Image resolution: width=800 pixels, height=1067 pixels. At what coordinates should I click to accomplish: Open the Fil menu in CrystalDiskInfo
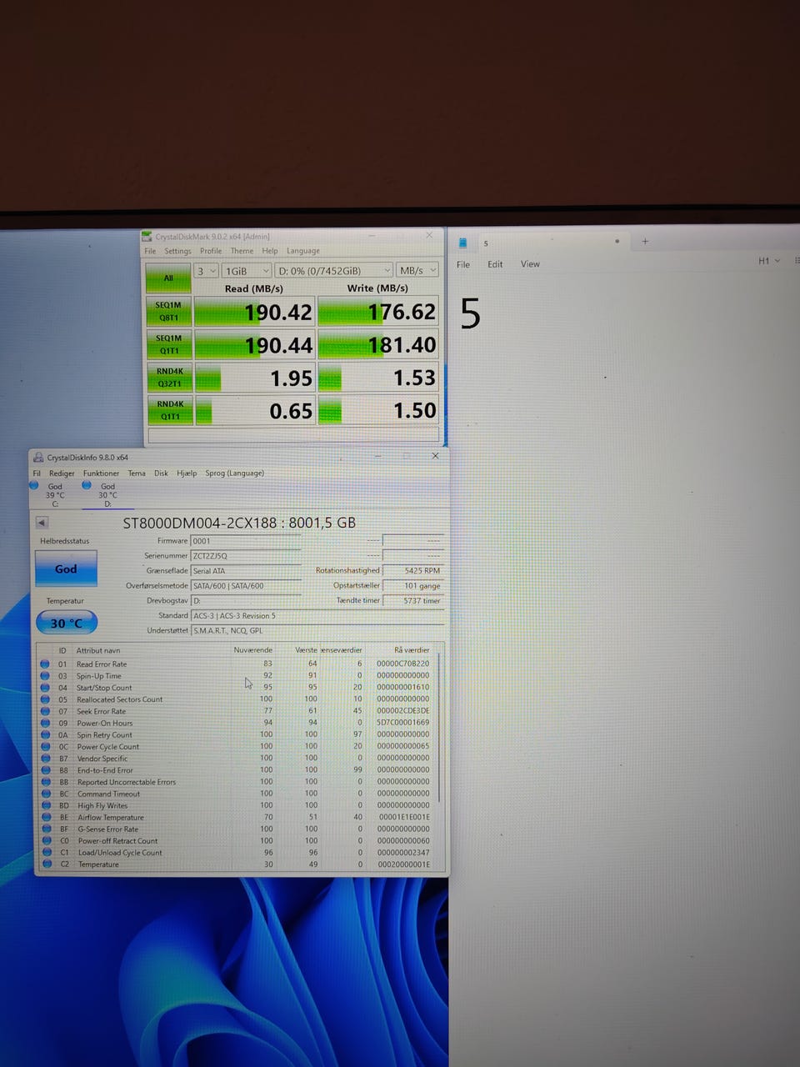(x=37, y=473)
